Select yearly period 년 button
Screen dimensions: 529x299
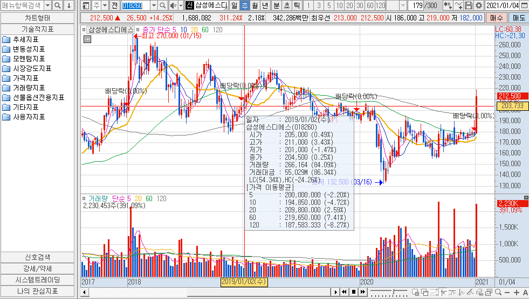click(x=265, y=5)
